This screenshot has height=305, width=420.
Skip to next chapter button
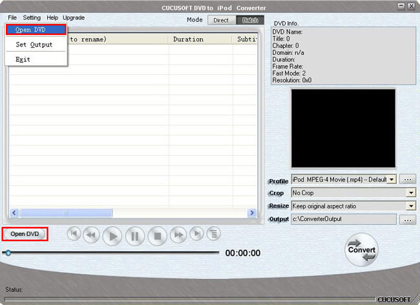coord(197,235)
